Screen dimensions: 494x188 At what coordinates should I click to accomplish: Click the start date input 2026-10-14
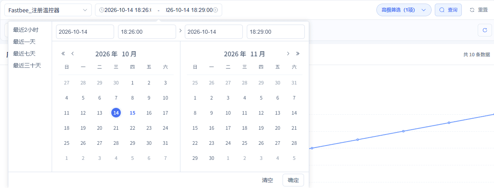(85, 32)
